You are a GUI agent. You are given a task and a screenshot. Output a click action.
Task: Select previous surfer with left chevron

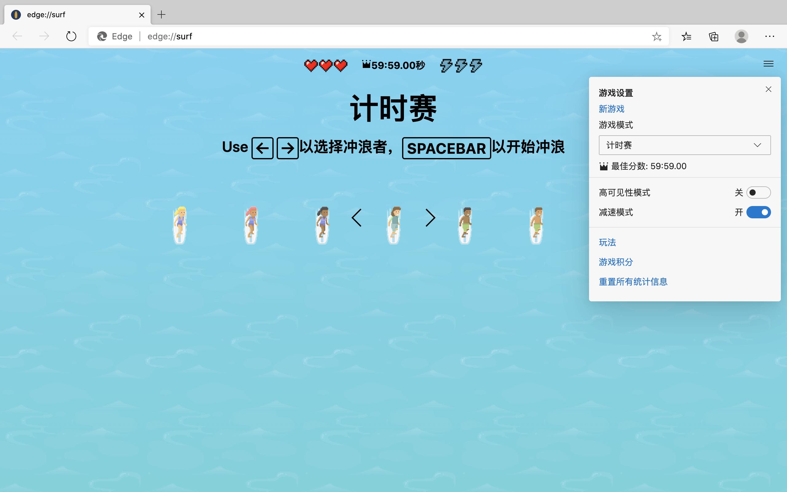(x=356, y=218)
